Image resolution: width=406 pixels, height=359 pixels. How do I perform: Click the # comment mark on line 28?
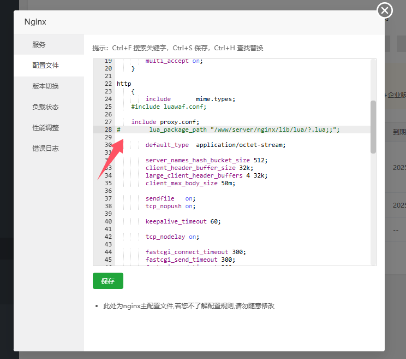118,130
